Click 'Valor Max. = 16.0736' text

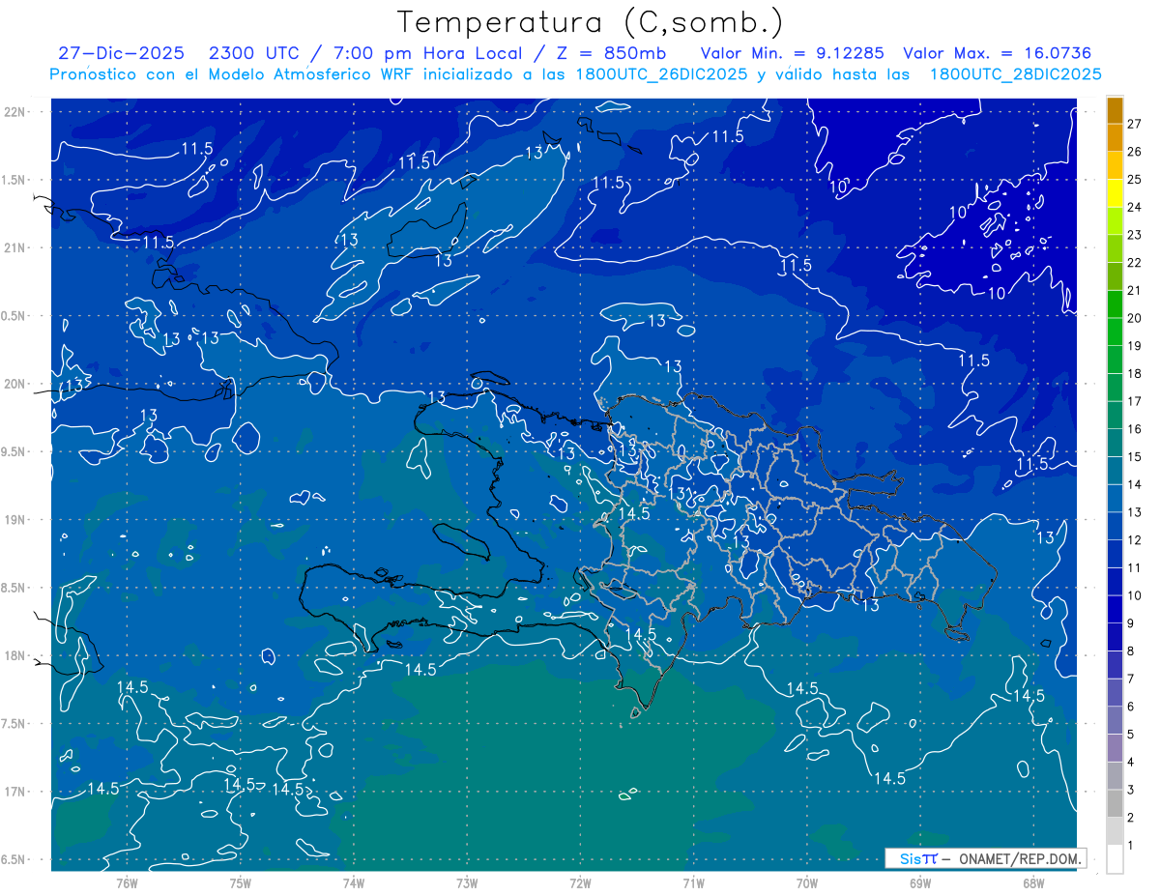pyautogui.click(x=998, y=53)
